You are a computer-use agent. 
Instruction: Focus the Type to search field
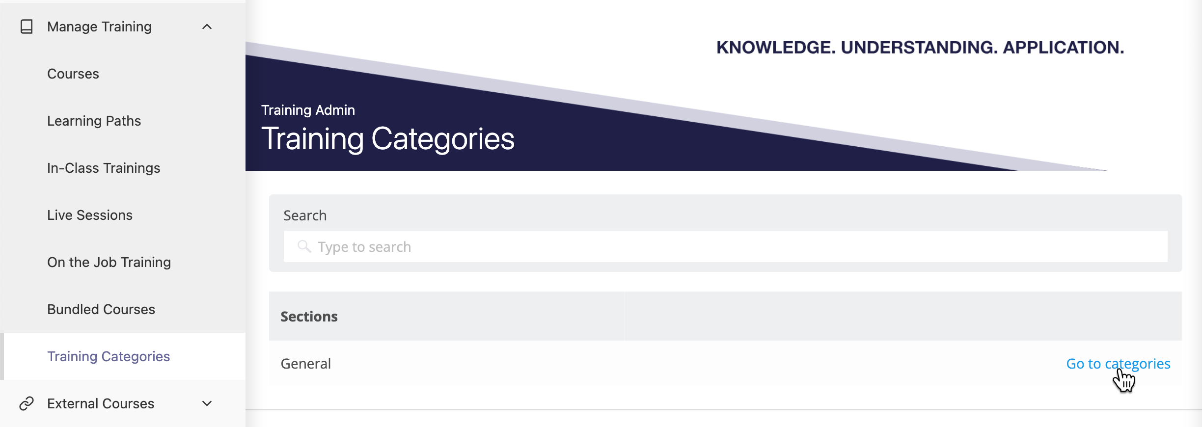point(725,246)
